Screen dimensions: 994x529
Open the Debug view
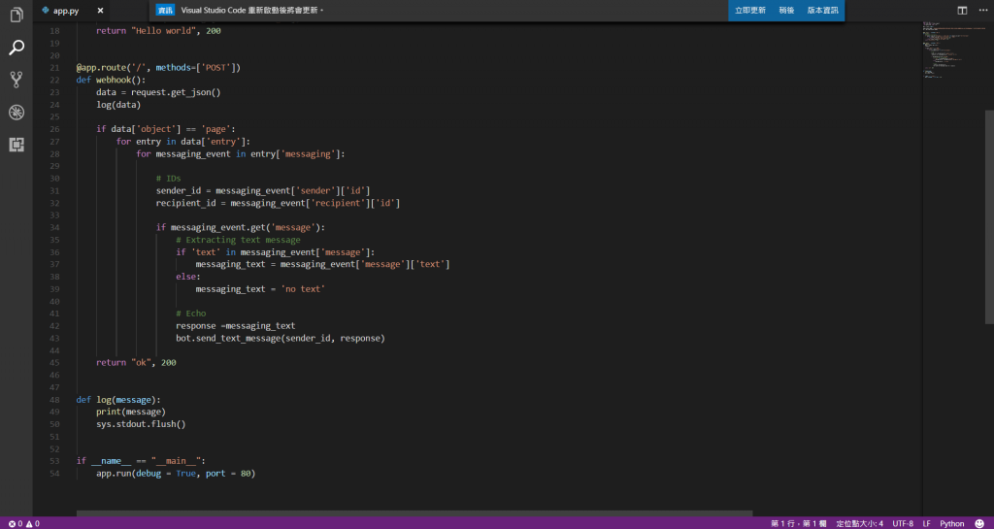pyautogui.click(x=17, y=113)
